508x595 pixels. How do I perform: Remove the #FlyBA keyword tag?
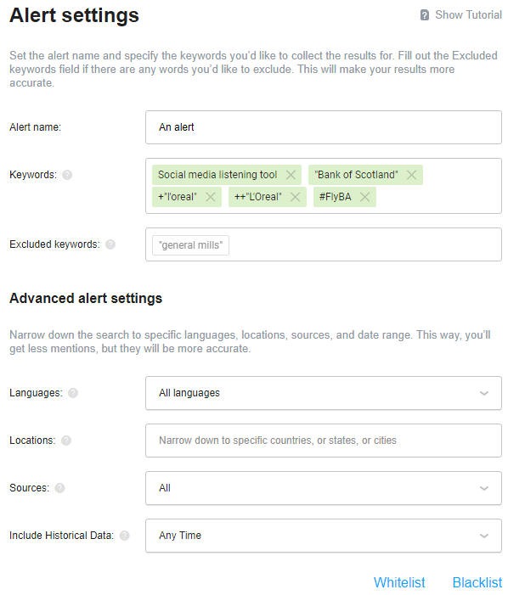tap(365, 197)
